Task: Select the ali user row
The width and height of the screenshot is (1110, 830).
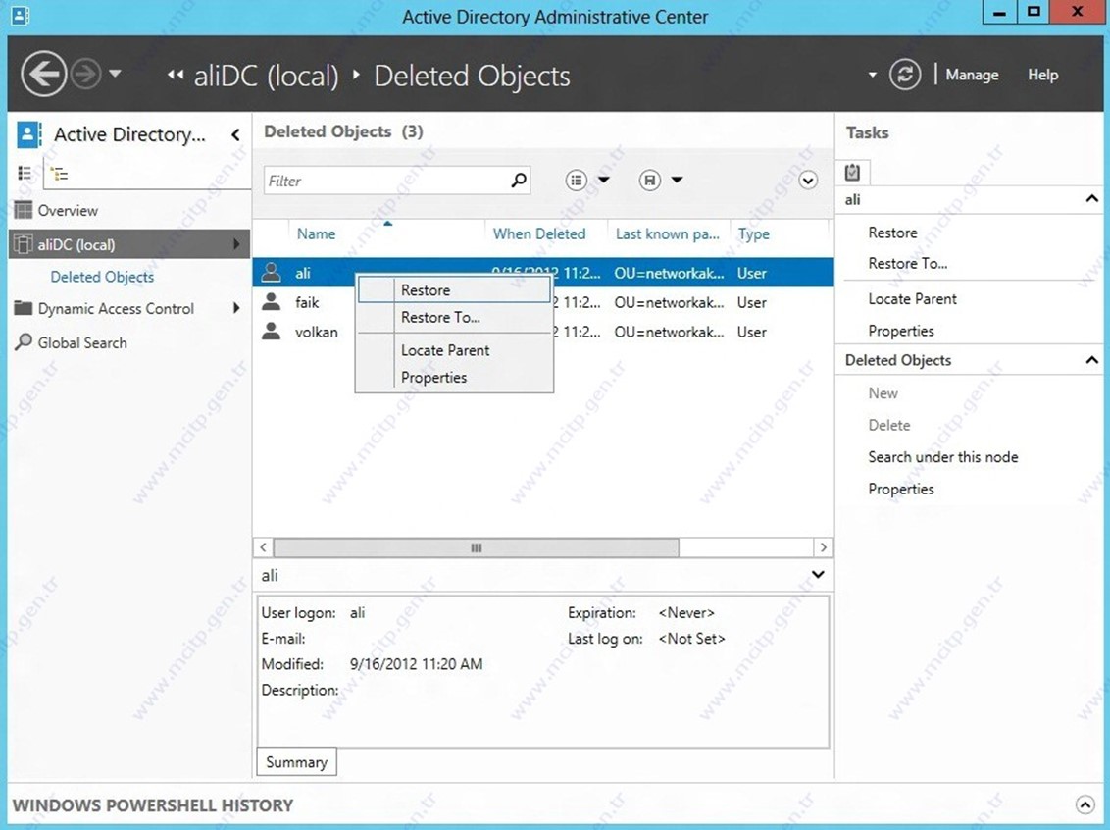Action: click(x=543, y=273)
